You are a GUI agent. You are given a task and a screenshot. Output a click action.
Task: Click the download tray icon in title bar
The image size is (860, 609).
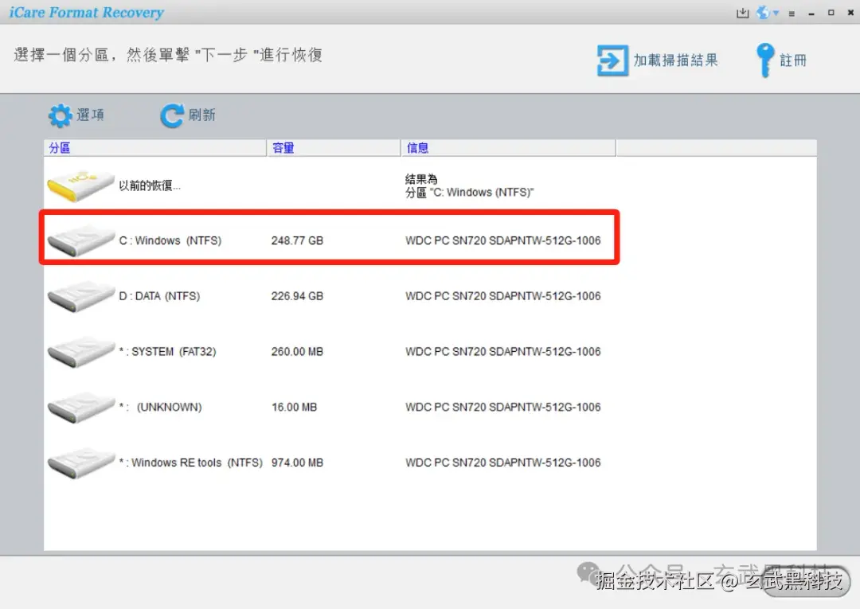(743, 13)
